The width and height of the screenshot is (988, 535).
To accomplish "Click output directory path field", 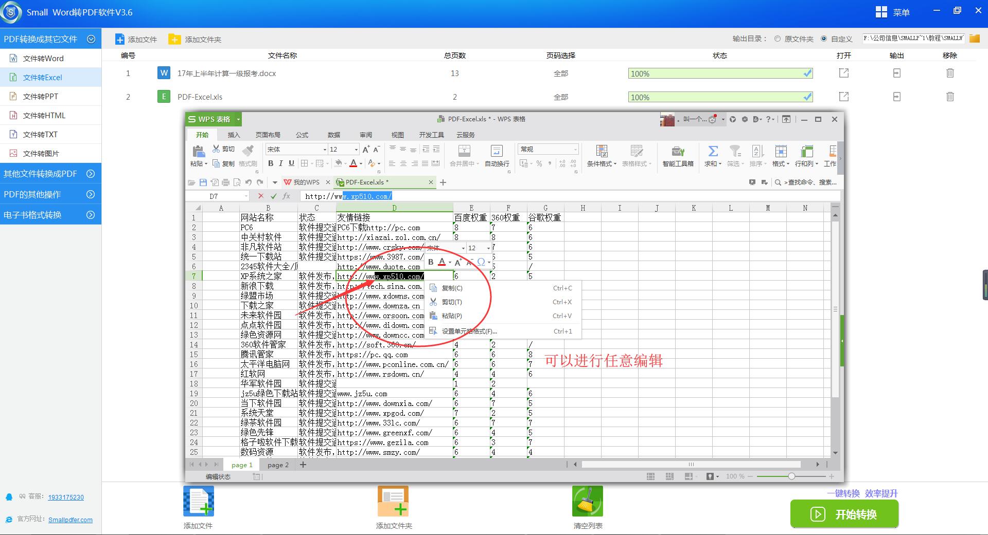I will click(913, 39).
